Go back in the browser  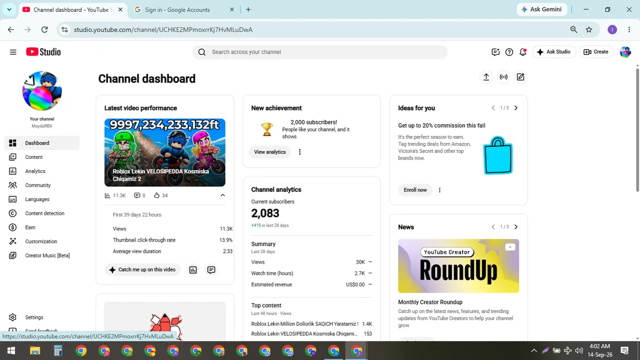click(11, 30)
